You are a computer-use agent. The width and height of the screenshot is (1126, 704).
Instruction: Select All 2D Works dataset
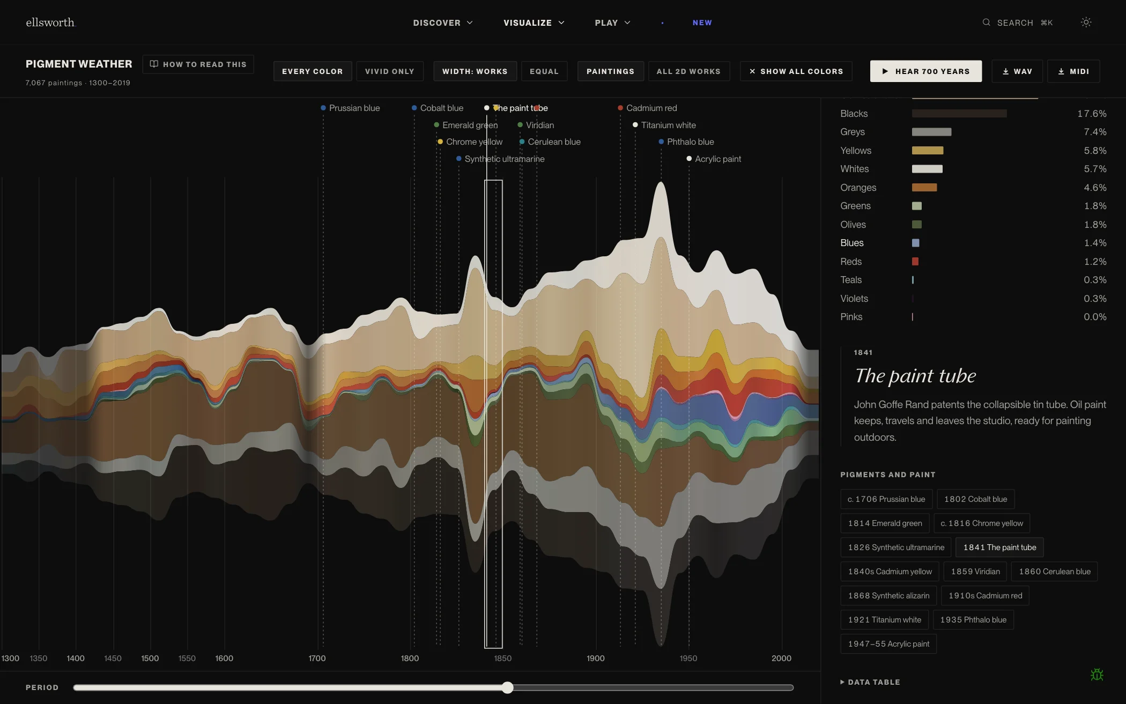688,71
